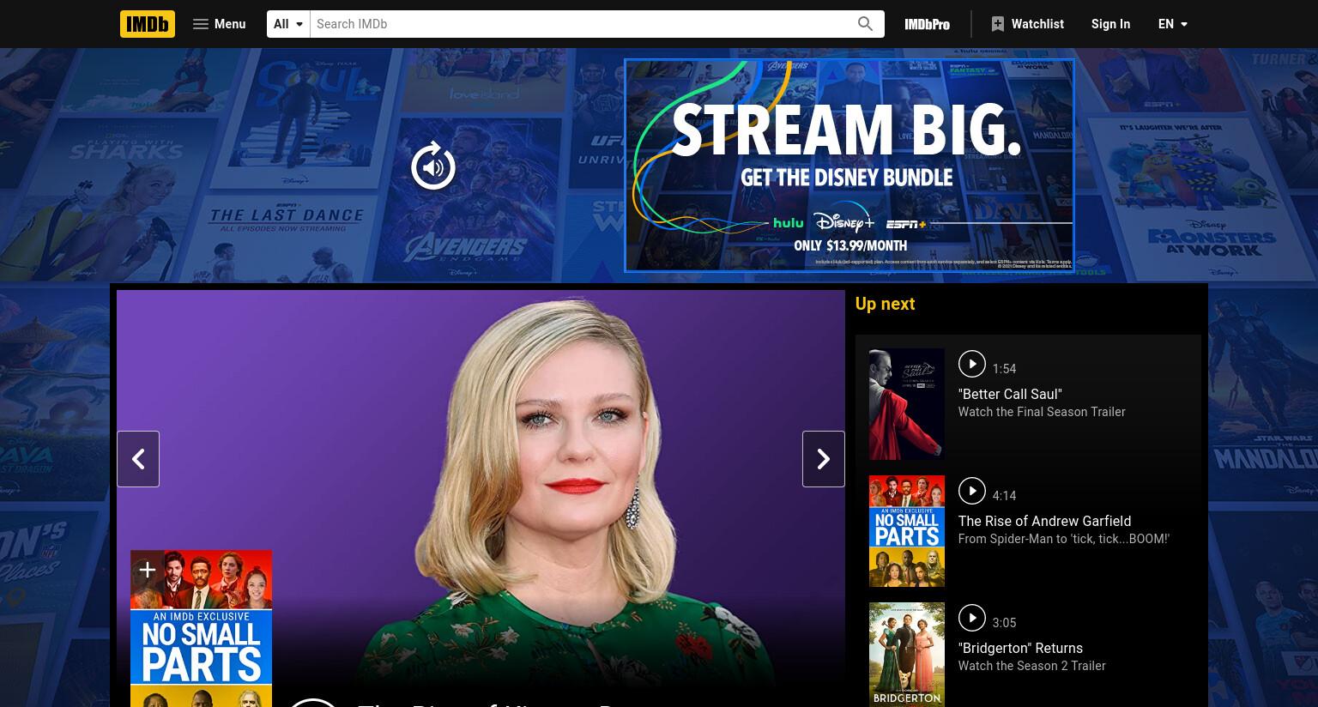The image size is (1318, 707).
Task: Open the Watchlist button
Action: tap(1027, 24)
